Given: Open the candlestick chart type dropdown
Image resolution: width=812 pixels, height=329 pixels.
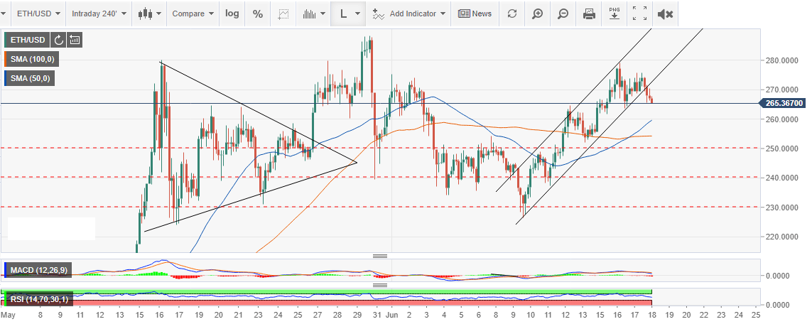Looking at the screenshot, I should coord(149,14).
